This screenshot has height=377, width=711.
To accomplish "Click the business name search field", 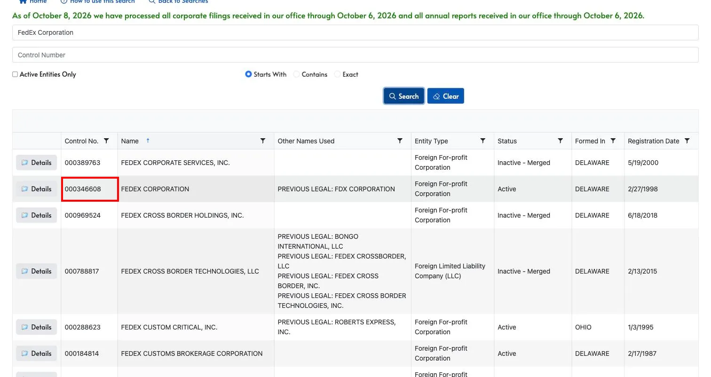I will [x=355, y=32].
